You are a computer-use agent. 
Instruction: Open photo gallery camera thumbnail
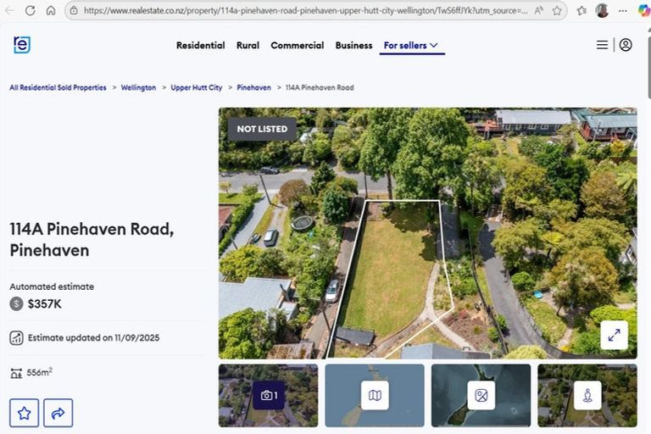coord(269,395)
